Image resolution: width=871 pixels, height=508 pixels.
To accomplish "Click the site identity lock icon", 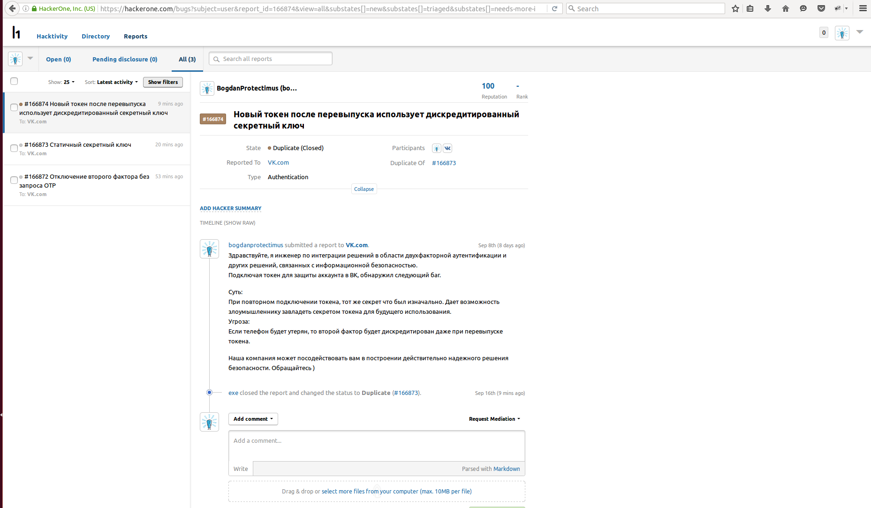I will [x=34, y=8].
